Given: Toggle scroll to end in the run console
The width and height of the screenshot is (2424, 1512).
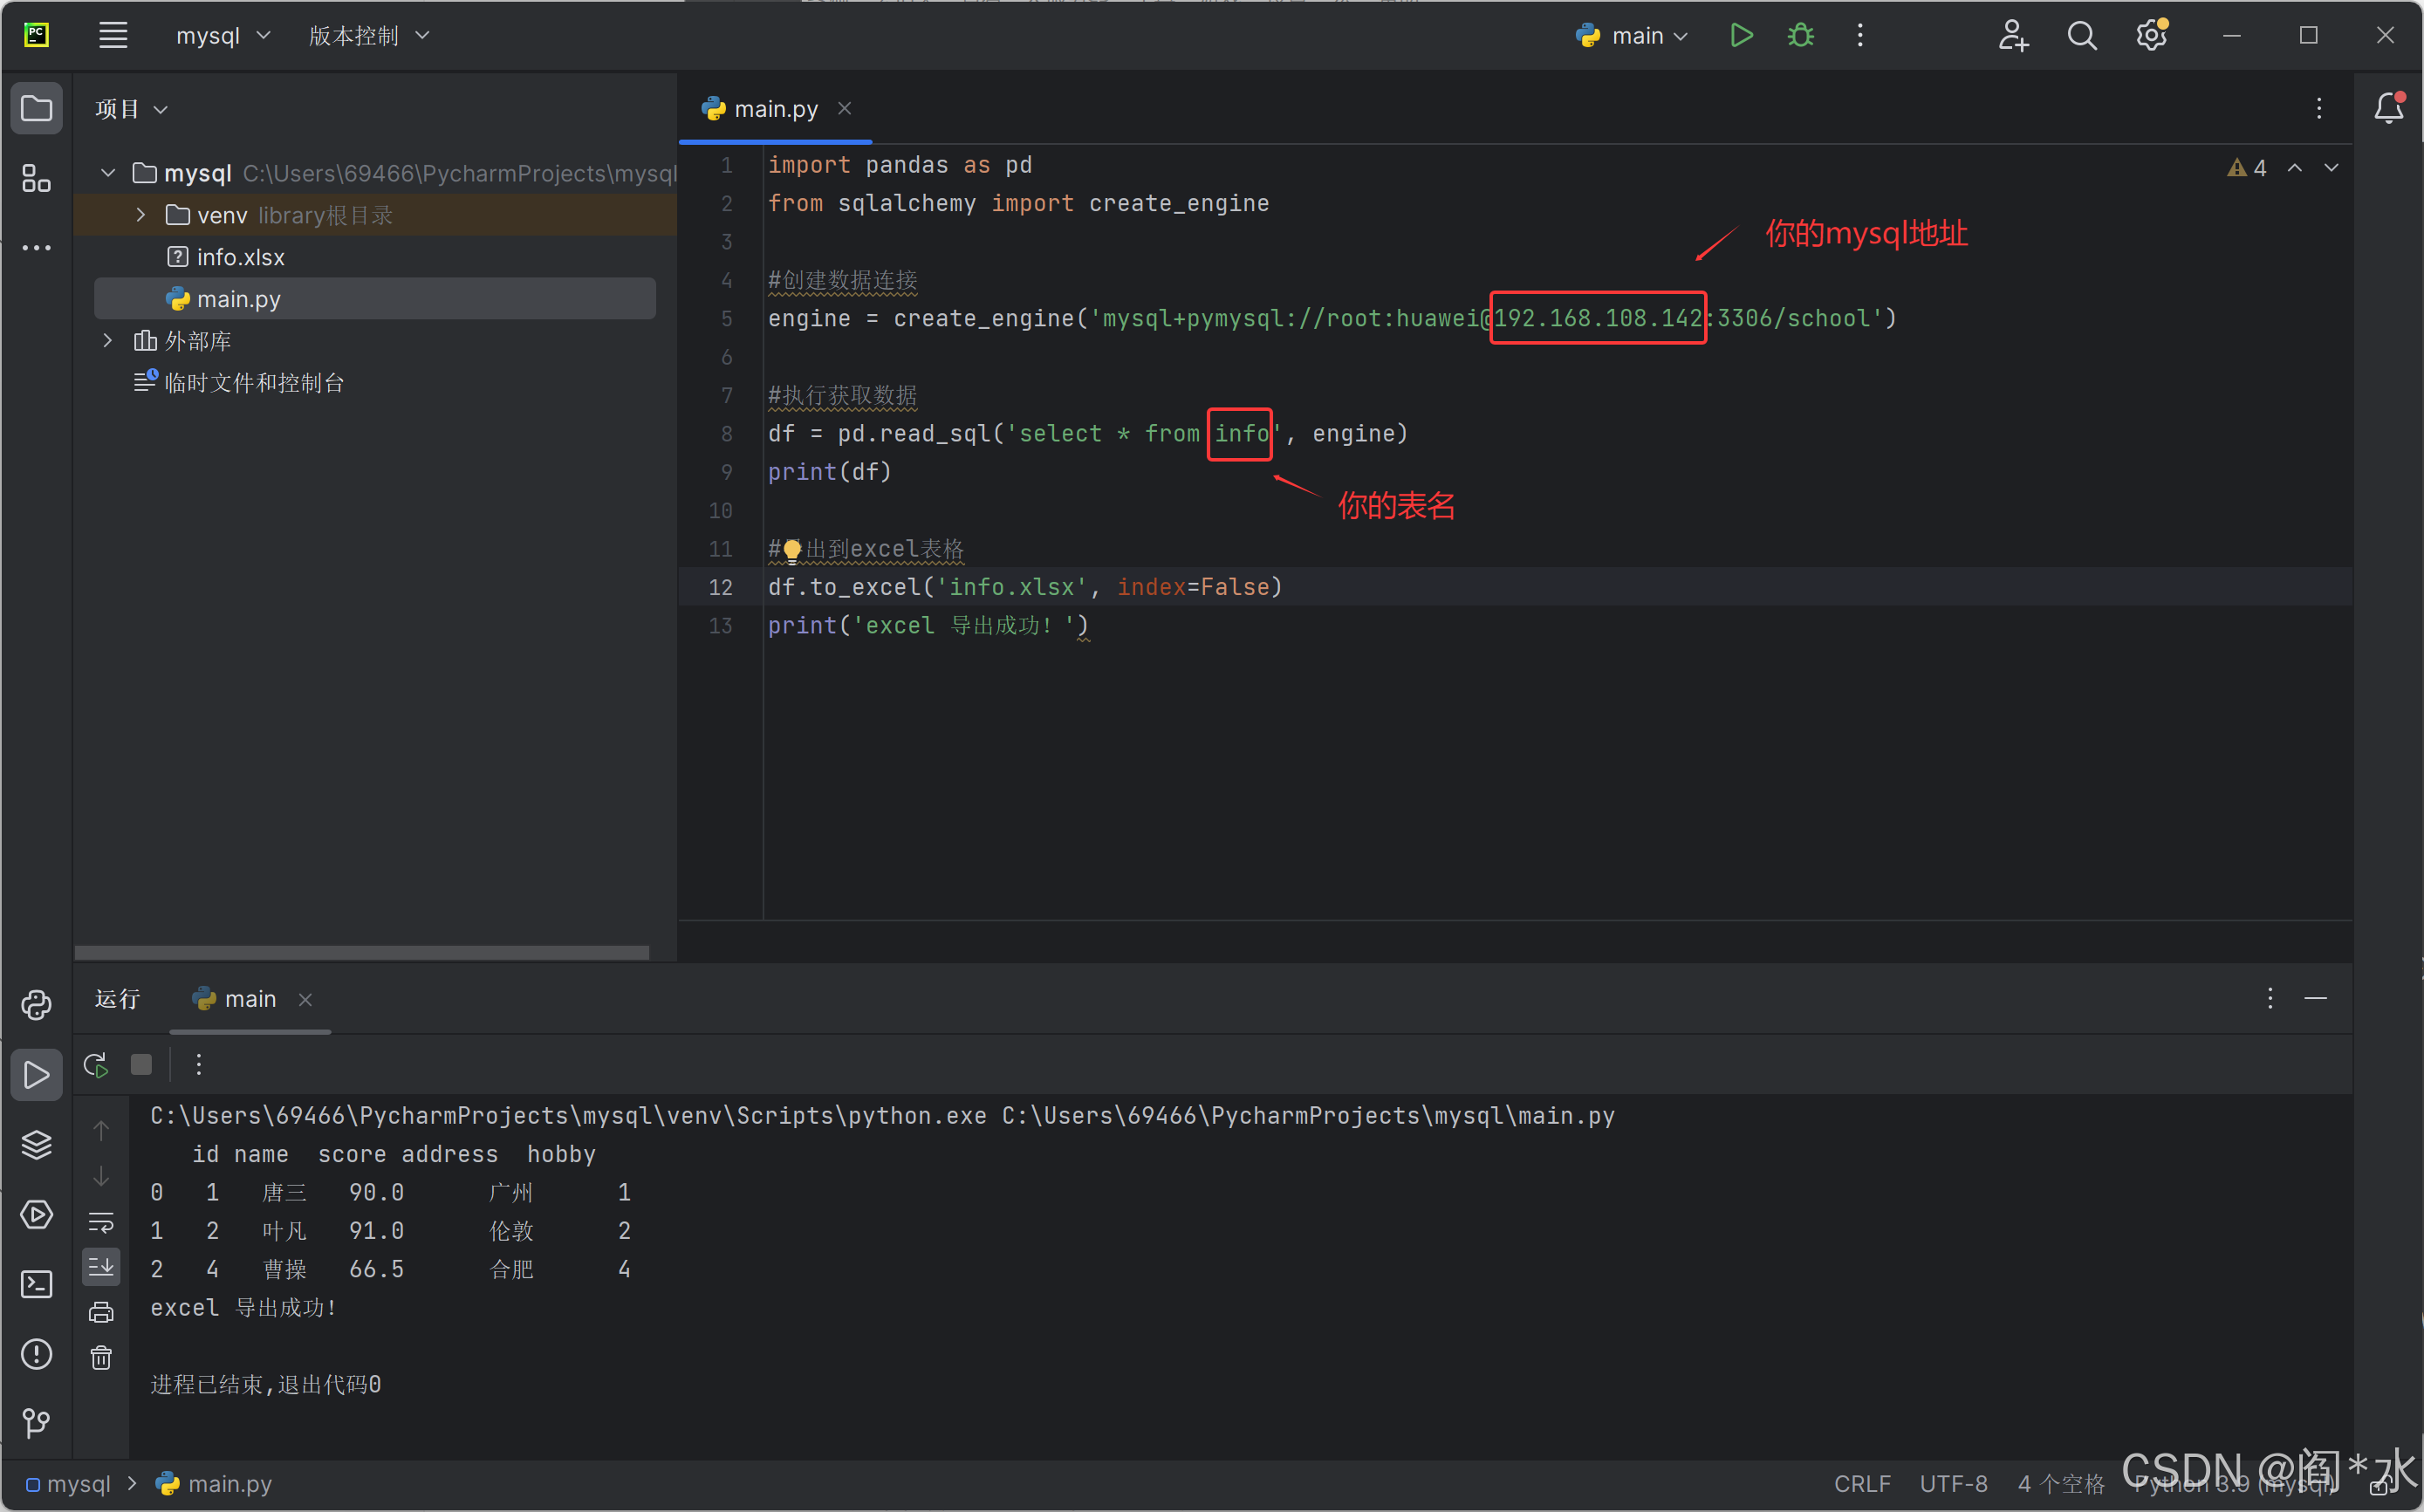Looking at the screenshot, I should click(x=101, y=1267).
